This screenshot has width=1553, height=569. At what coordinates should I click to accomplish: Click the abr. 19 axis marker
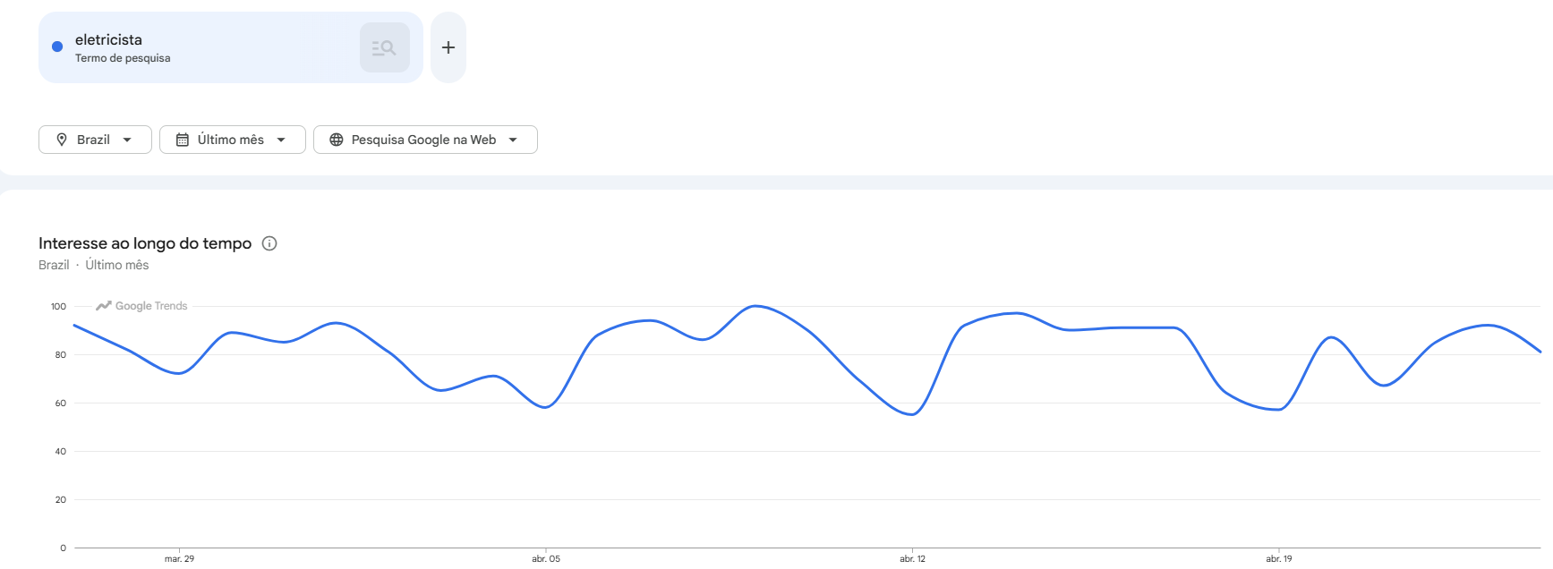tap(1279, 558)
